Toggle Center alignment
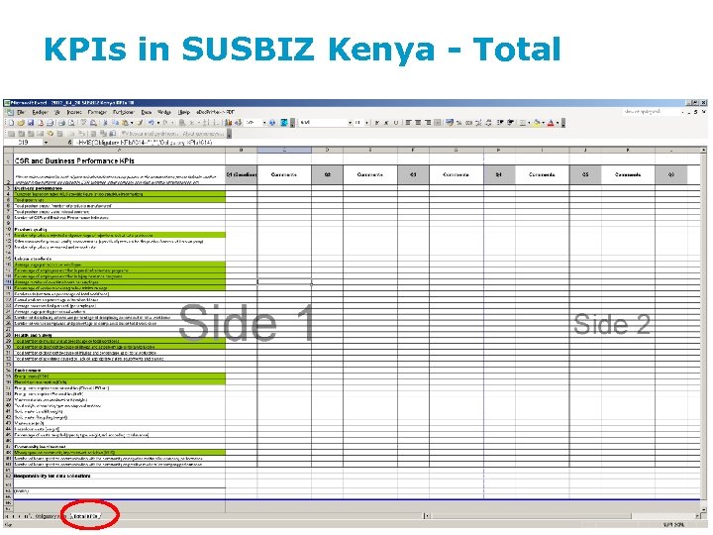The height and width of the screenshot is (535, 713). (x=418, y=123)
